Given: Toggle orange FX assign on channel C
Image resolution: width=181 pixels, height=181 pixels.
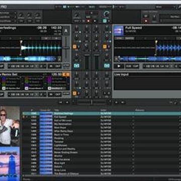Looking at the screenshot, I should [x=74, y=93].
